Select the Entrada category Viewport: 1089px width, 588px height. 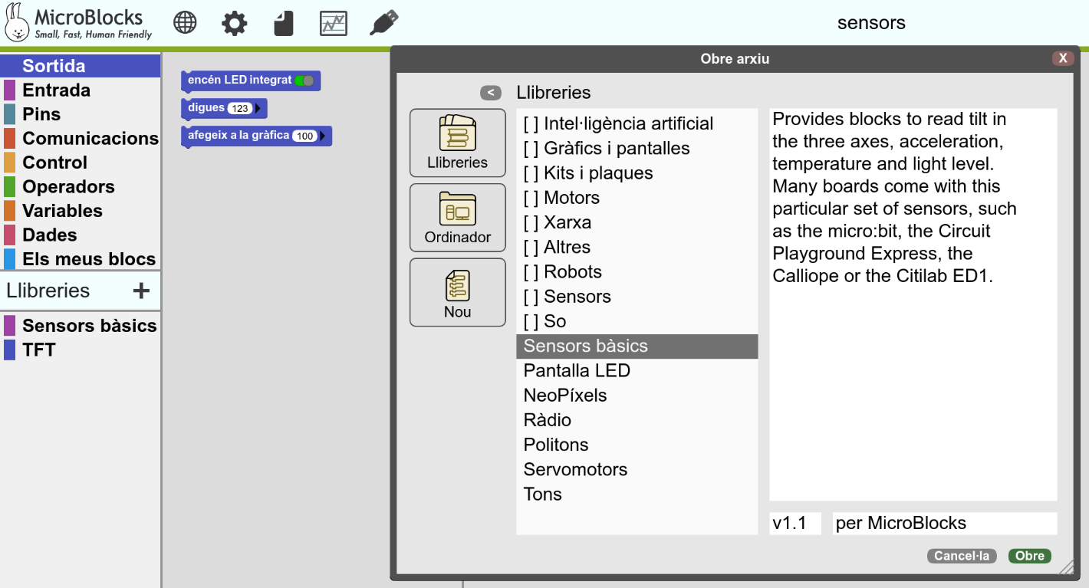click(x=80, y=90)
